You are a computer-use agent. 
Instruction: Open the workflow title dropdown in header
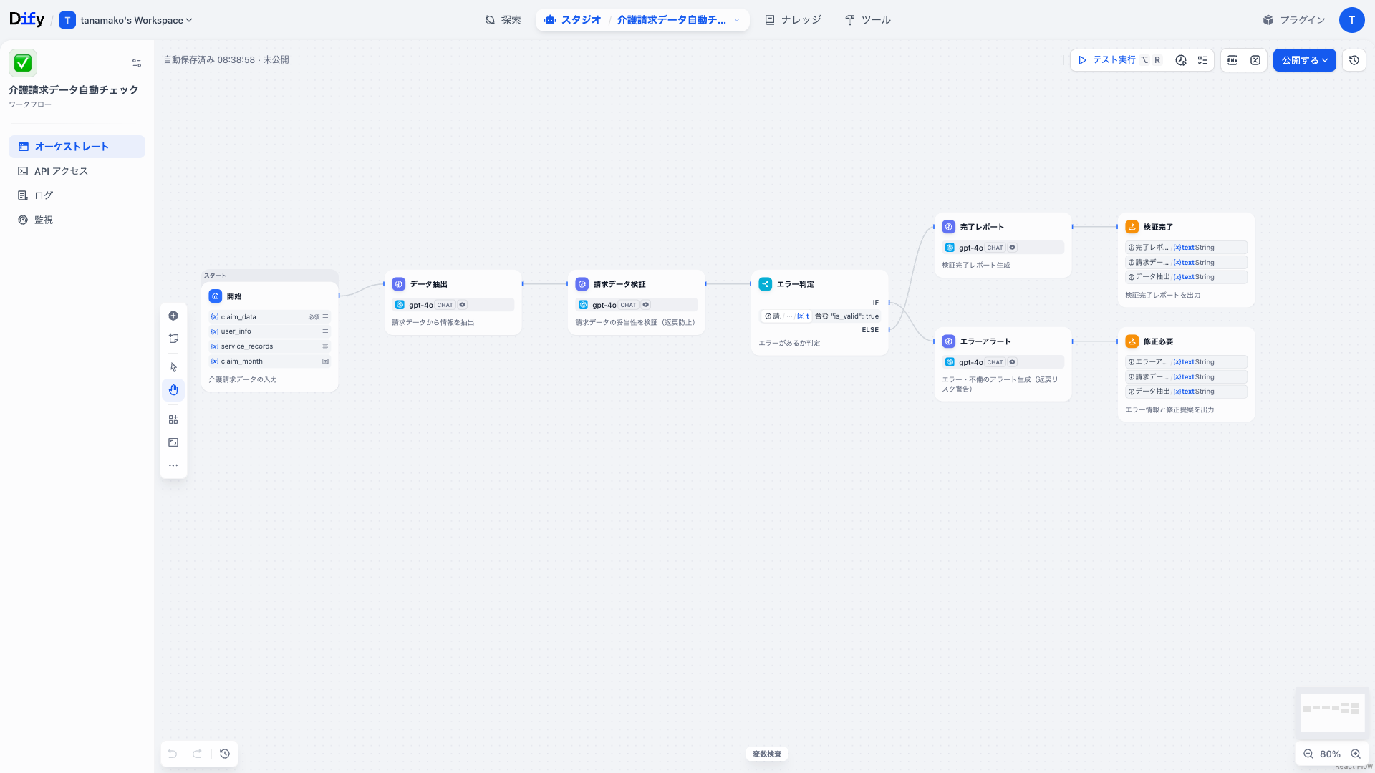tap(737, 20)
